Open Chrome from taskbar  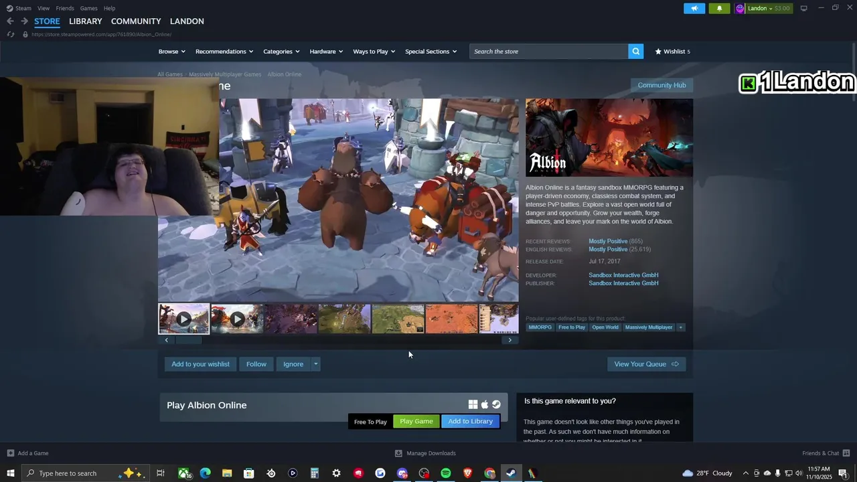489,473
